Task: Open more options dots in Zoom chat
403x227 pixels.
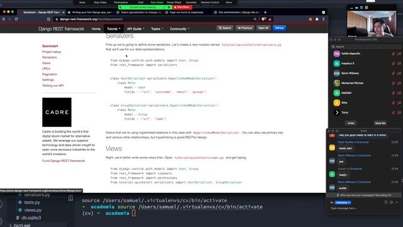Action: pyautogui.click(x=397, y=202)
